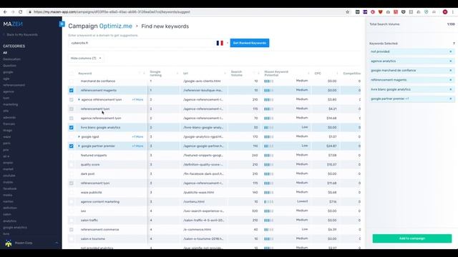Image resolution: width=458 pixels, height=257 pixels.
Task: Expand the 'google rgpd' grouped row arrow
Action: (x=79, y=136)
